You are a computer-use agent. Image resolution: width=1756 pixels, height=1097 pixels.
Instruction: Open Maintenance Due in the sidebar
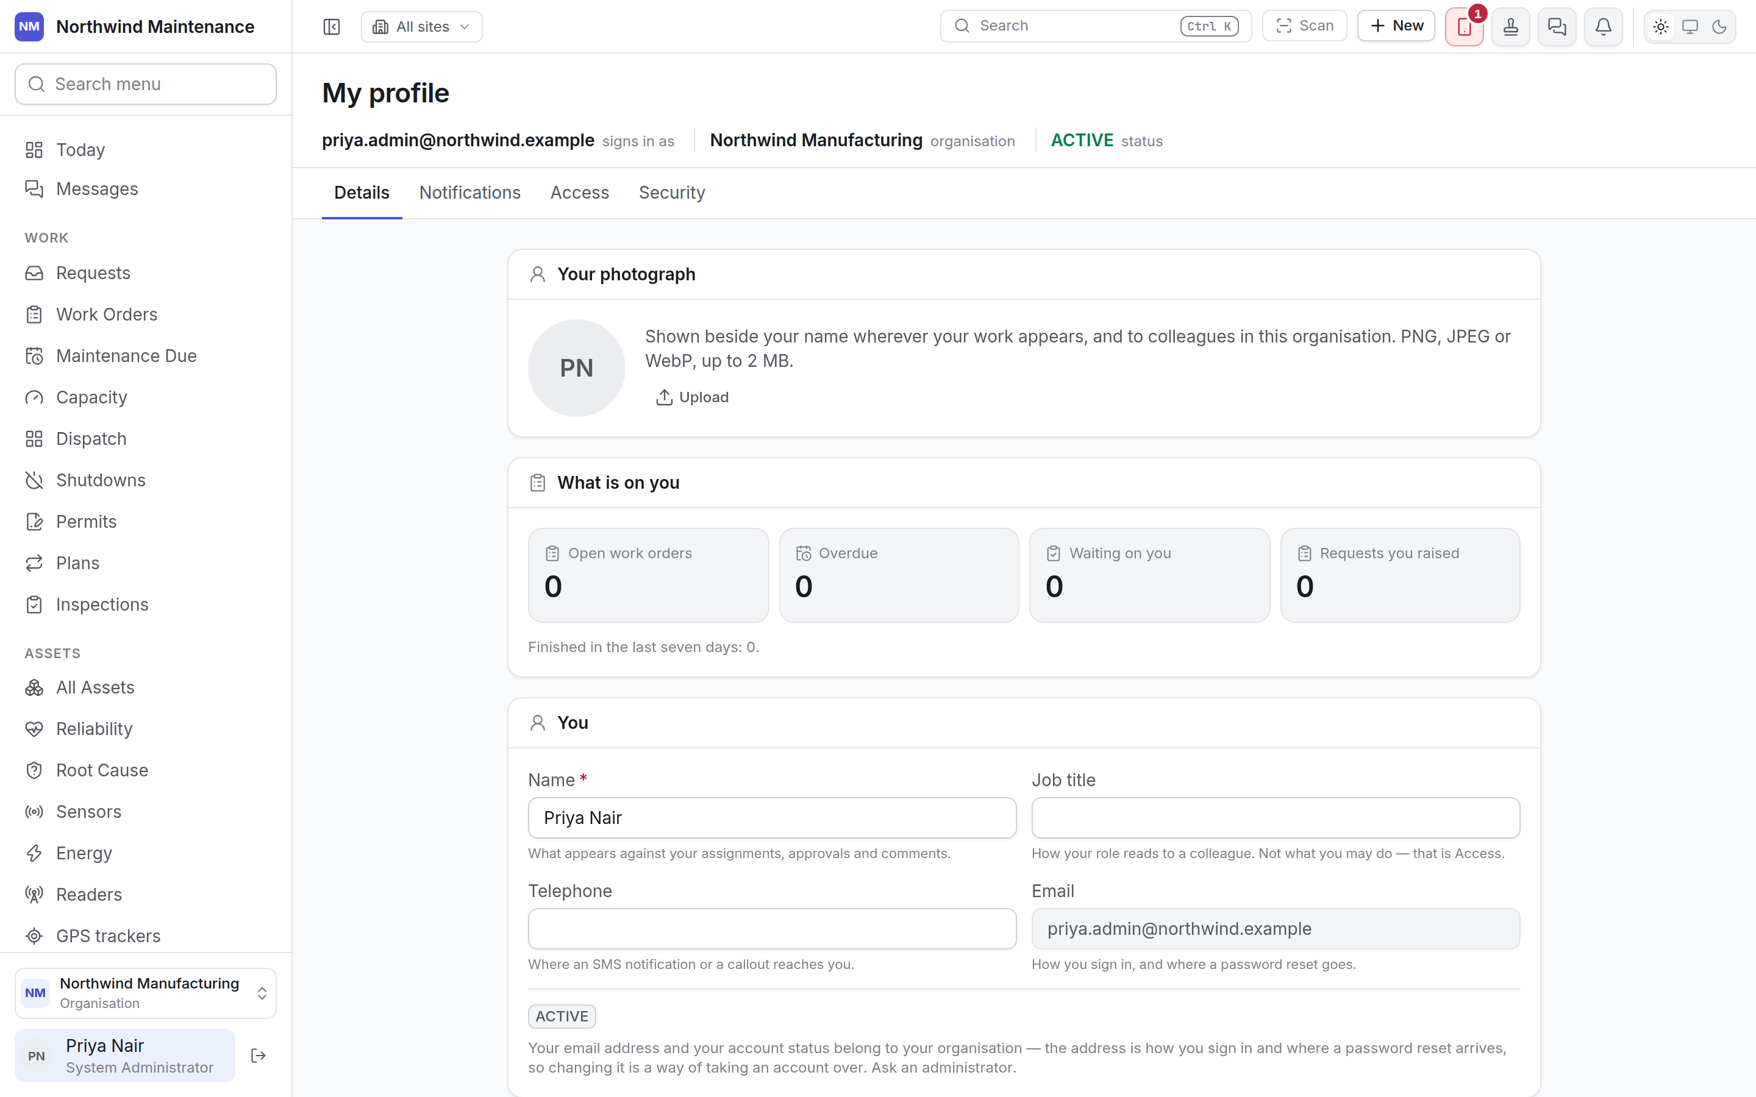[146, 355]
